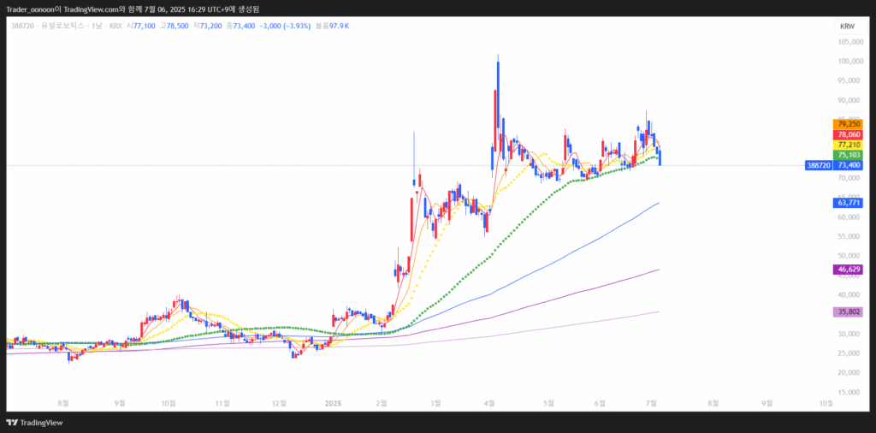Screen dimensions: 876x433
Task: Click the 388720 ticker tag on price line
Action: pos(818,164)
